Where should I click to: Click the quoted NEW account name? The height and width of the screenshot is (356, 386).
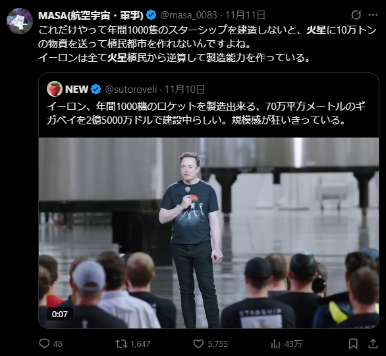[76, 89]
